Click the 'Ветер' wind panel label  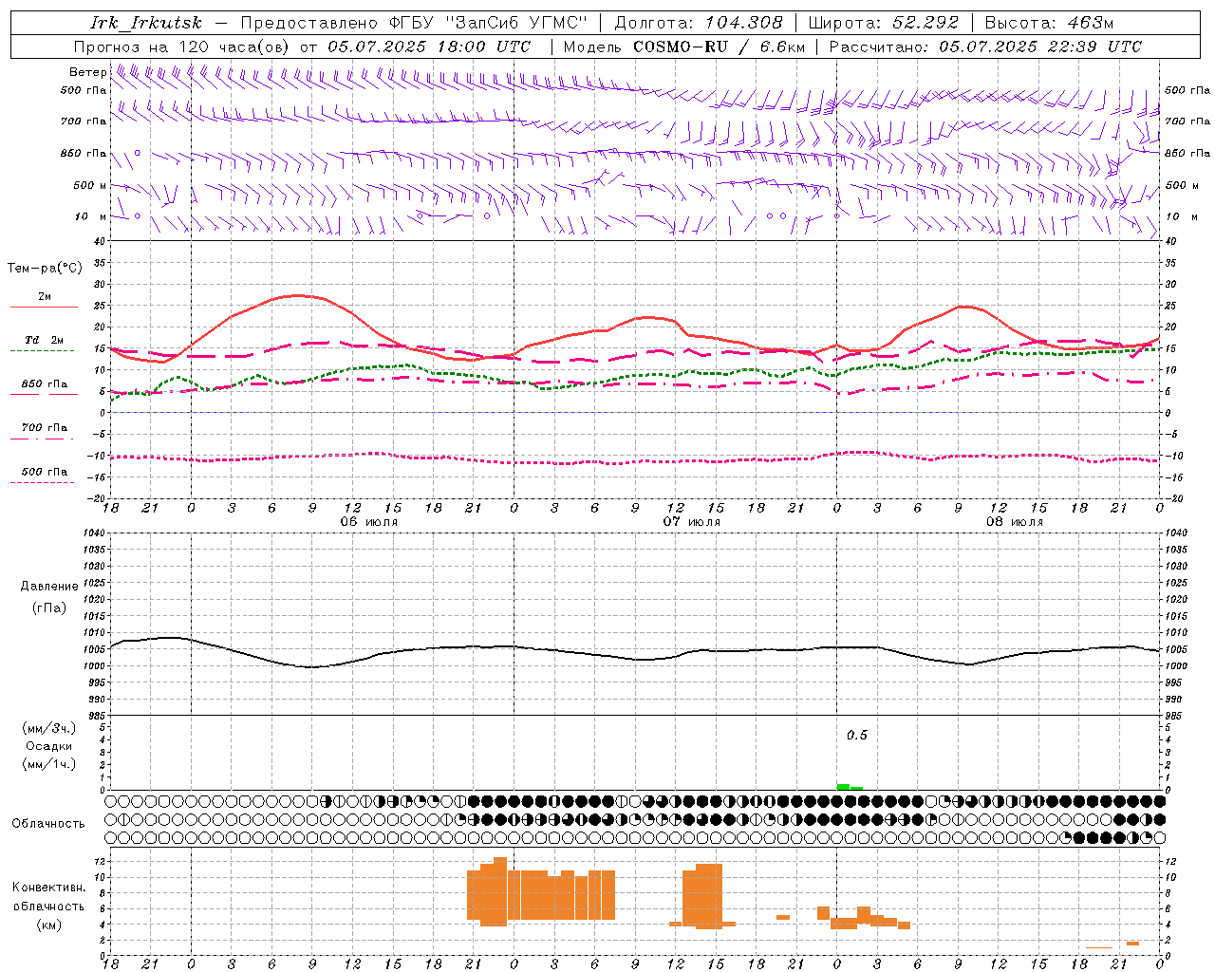point(87,72)
